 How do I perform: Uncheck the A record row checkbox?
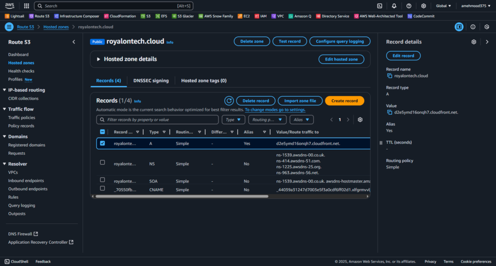coord(103,143)
